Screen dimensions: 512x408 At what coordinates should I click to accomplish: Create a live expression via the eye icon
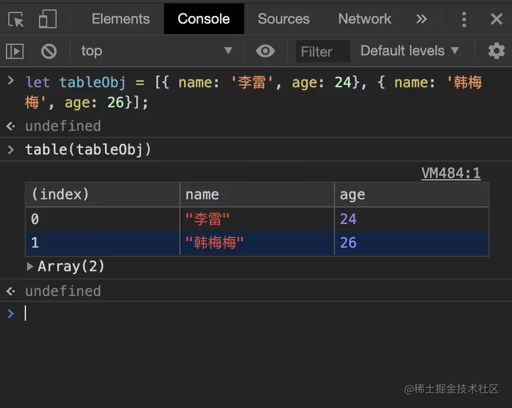click(265, 51)
